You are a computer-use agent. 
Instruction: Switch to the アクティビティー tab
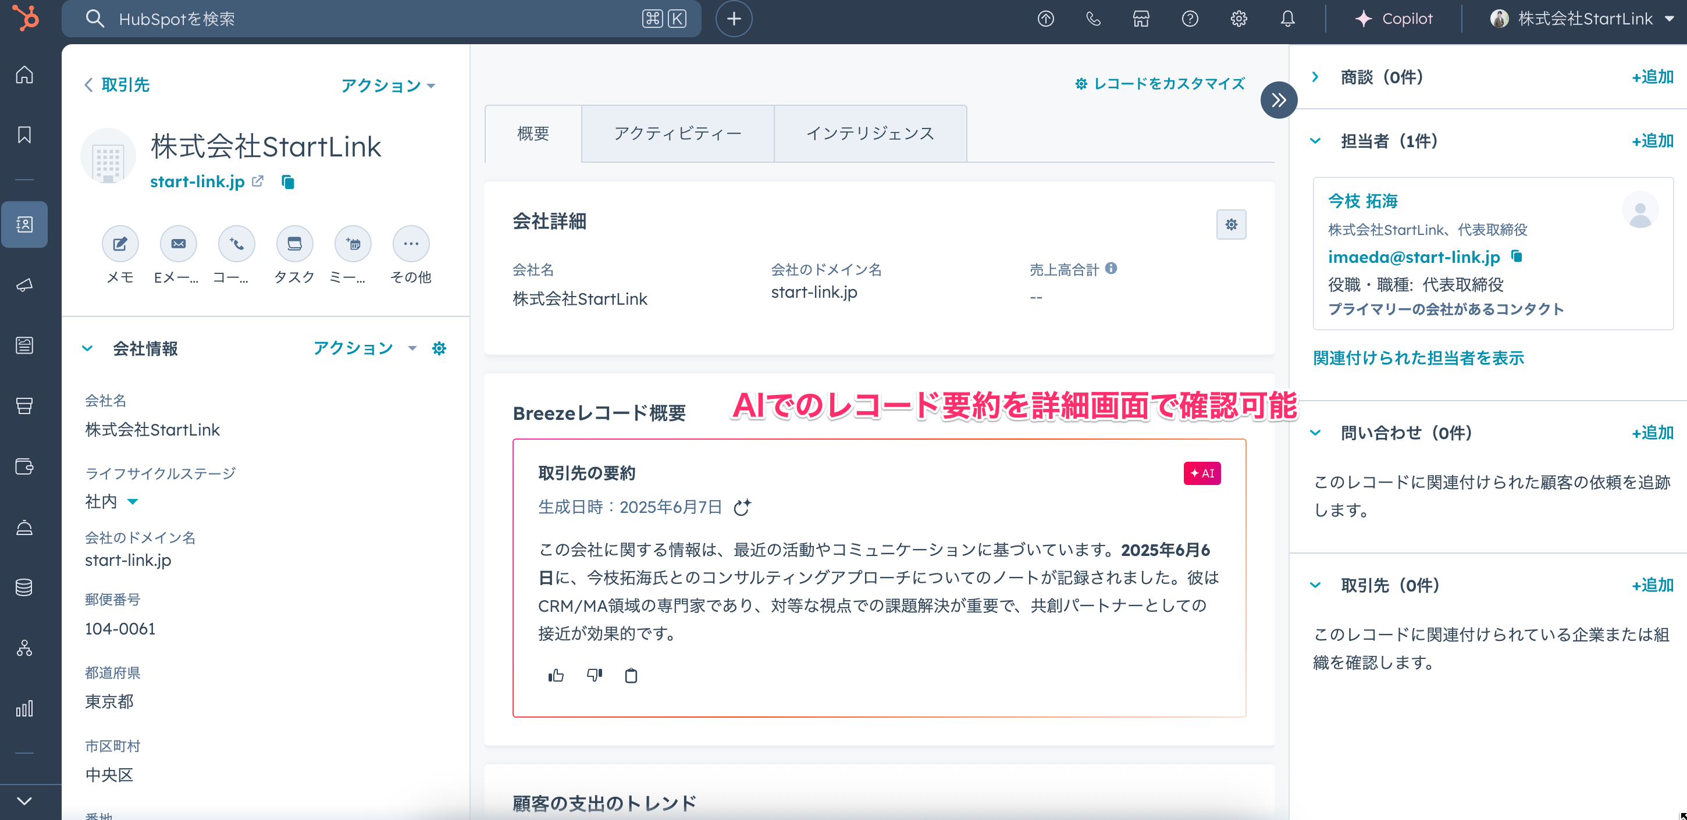pos(677,134)
